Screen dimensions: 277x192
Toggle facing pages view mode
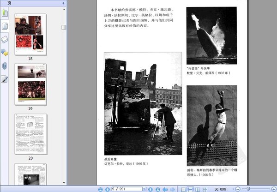(x=198, y=189)
